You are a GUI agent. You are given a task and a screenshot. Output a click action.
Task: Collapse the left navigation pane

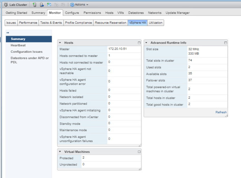[x=8, y=33]
